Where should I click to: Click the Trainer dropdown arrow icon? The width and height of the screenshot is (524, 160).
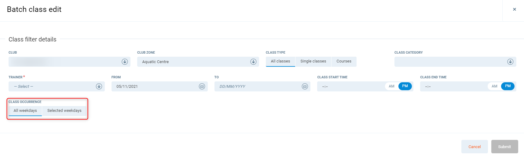[99, 86]
